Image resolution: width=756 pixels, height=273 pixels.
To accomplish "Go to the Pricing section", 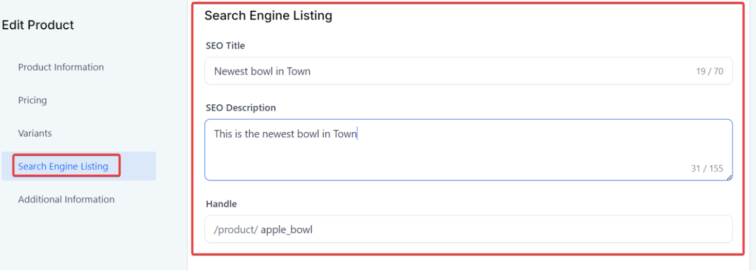I will pyautogui.click(x=32, y=100).
